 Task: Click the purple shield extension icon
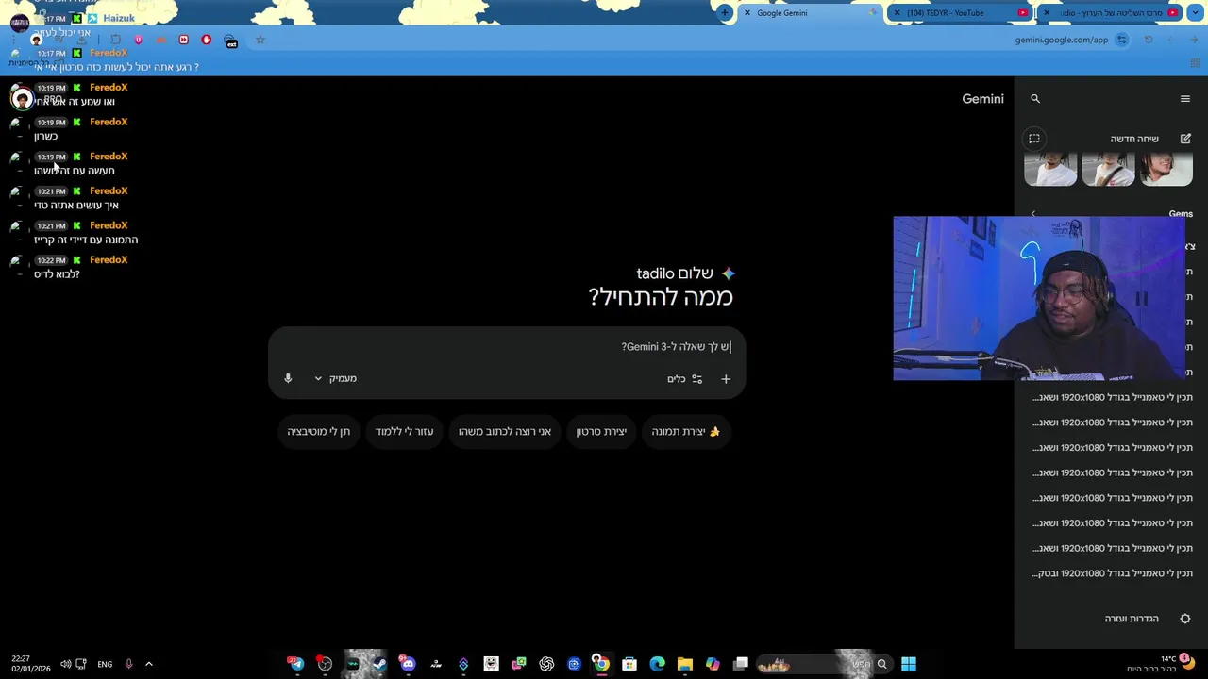click(138, 40)
